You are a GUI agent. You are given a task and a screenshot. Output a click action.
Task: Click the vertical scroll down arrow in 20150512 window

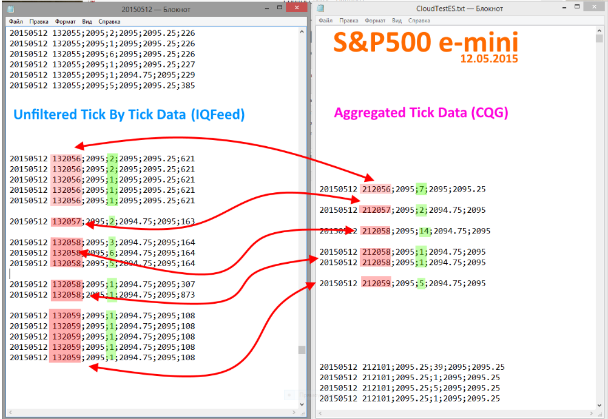click(302, 404)
